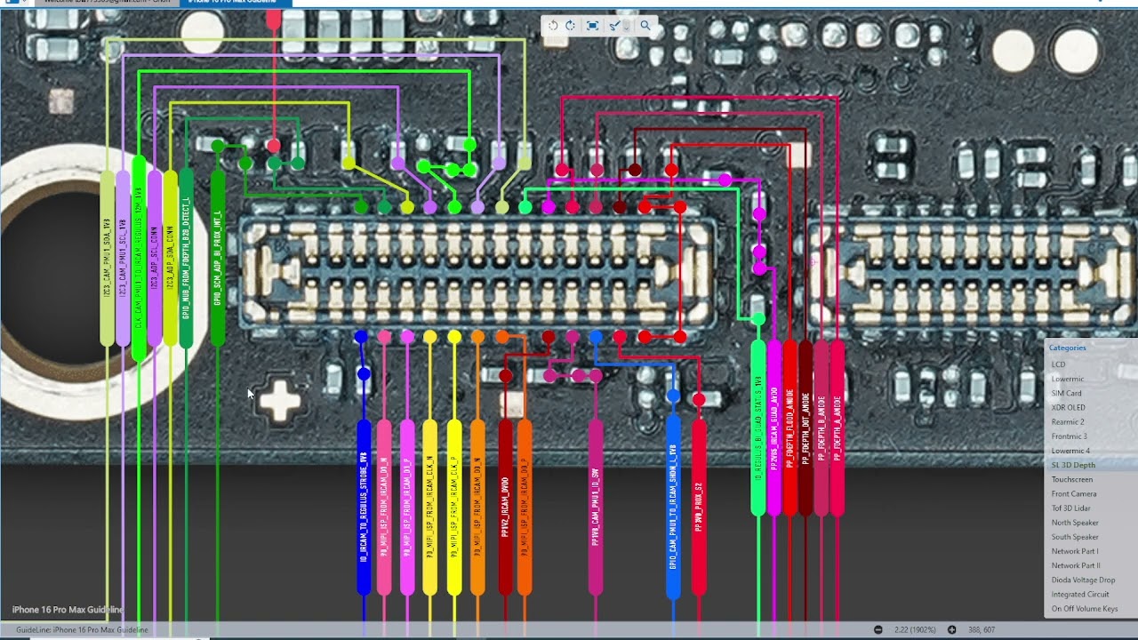This screenshot has width=1138, height=640.
Task: Select the XDR OLED category
Action: point(1068,407)
